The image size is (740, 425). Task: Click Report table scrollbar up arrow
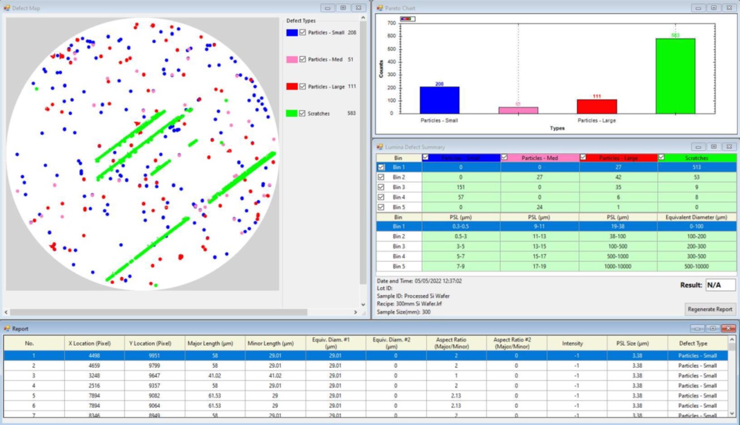point(732,340)
